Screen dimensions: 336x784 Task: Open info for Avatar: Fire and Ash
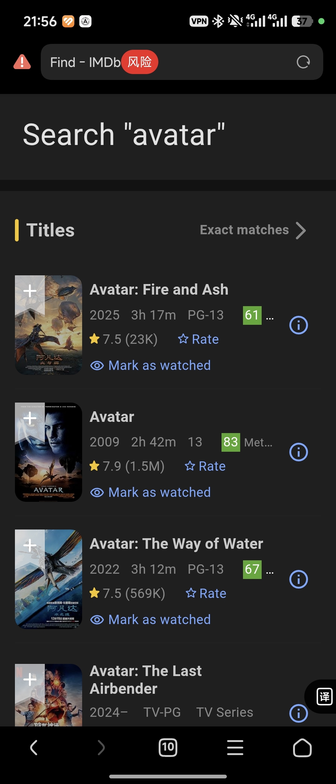coord(298,325)
